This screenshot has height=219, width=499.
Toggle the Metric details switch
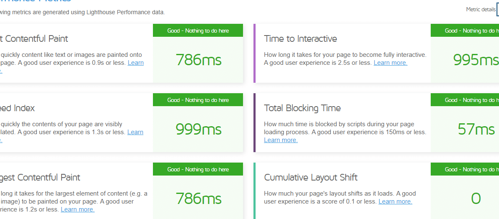pyautogui.click(x=498, y=10)
